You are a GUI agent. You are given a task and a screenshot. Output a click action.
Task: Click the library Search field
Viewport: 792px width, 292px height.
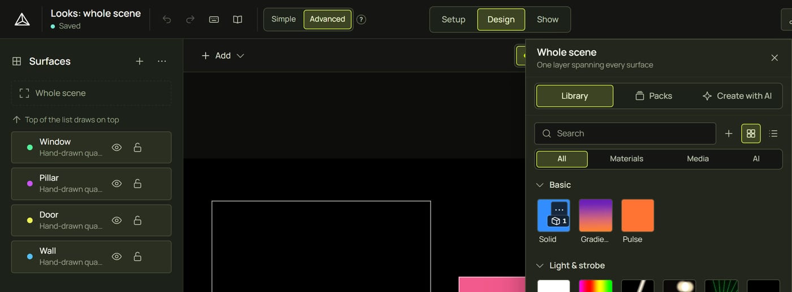(625, 134)
